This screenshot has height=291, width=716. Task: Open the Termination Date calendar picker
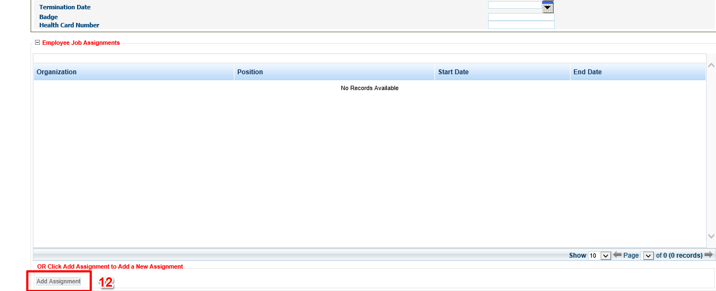[548, 7]
